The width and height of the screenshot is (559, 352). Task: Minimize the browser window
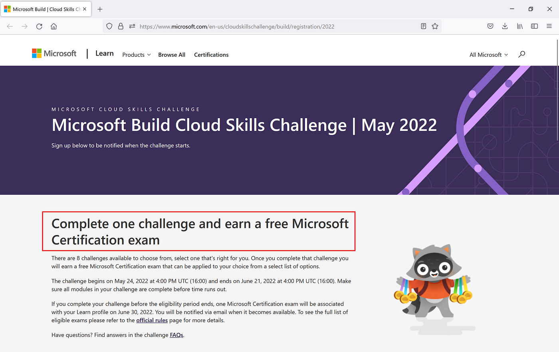(x=512, y=9)
